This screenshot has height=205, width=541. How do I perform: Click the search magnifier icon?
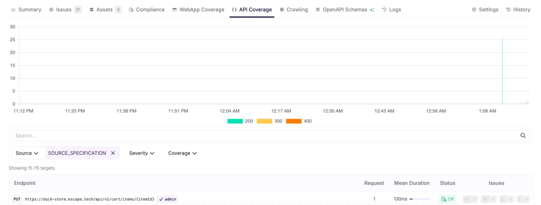click(523, 136)
